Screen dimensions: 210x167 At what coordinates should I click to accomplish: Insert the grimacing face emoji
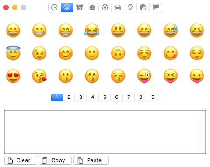[x=39, y=31]
